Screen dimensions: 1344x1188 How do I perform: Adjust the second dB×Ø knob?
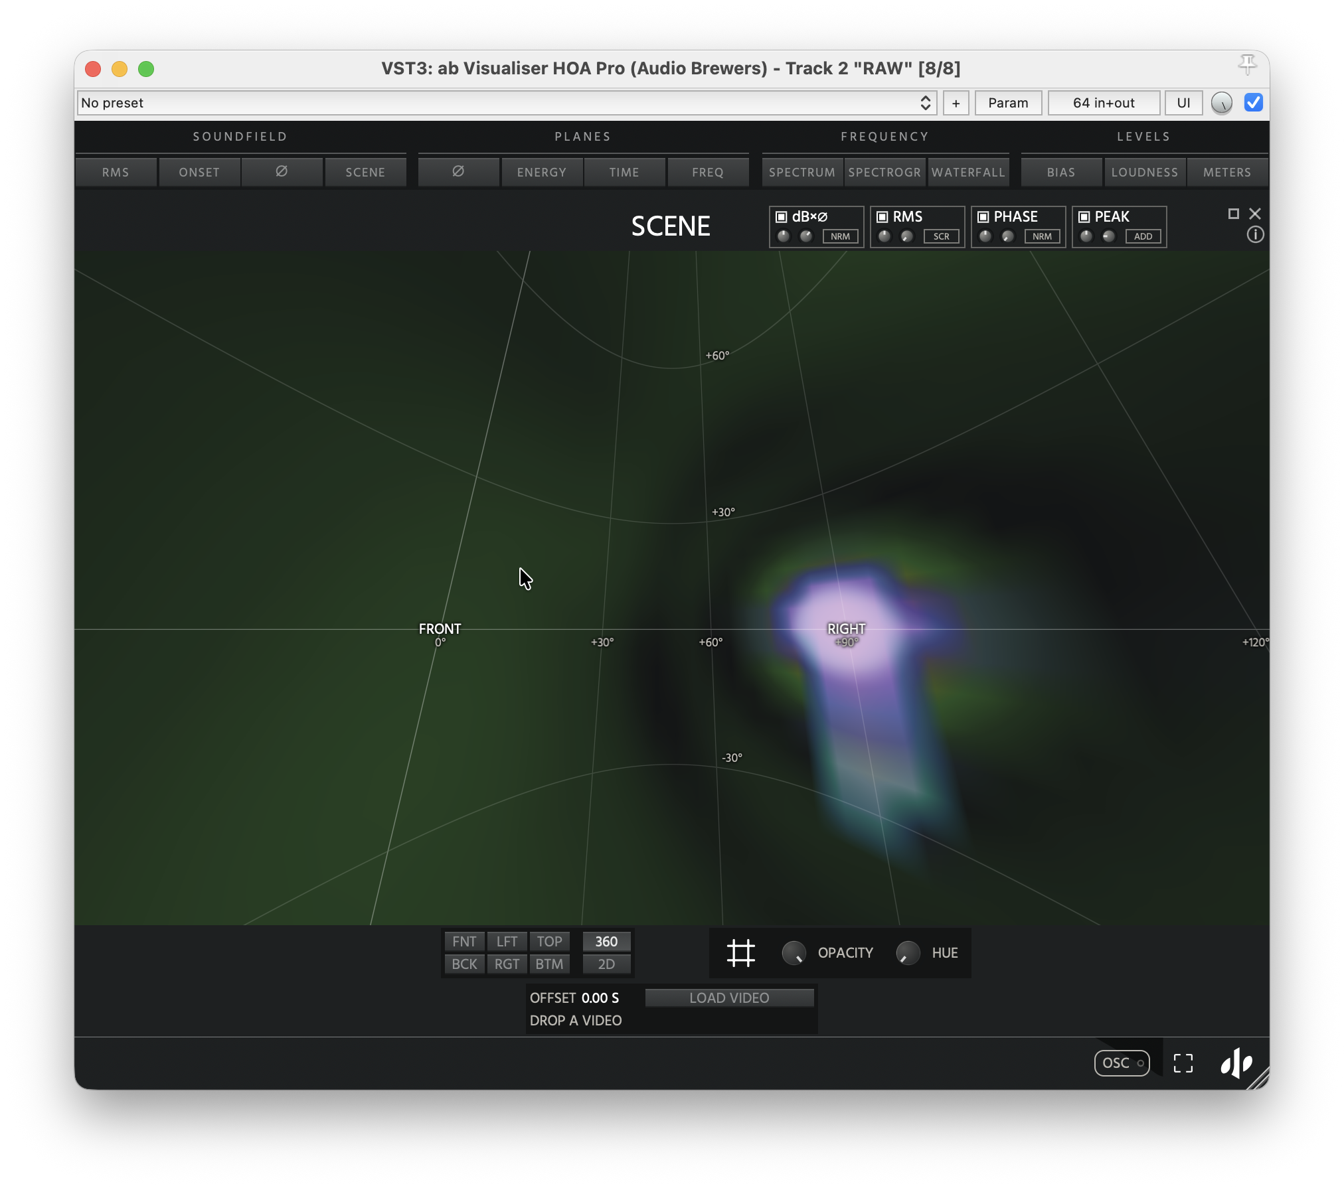click(806, 236)
